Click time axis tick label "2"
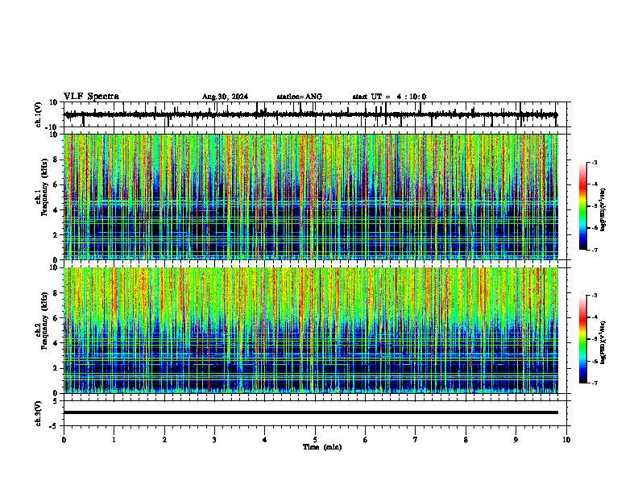Viewport: 638px width, 493px height. [164, 440]
